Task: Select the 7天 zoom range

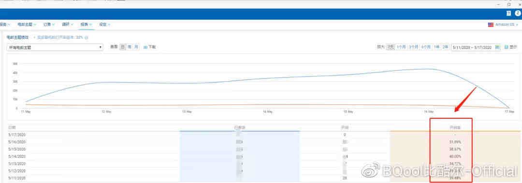Action: 391,47
